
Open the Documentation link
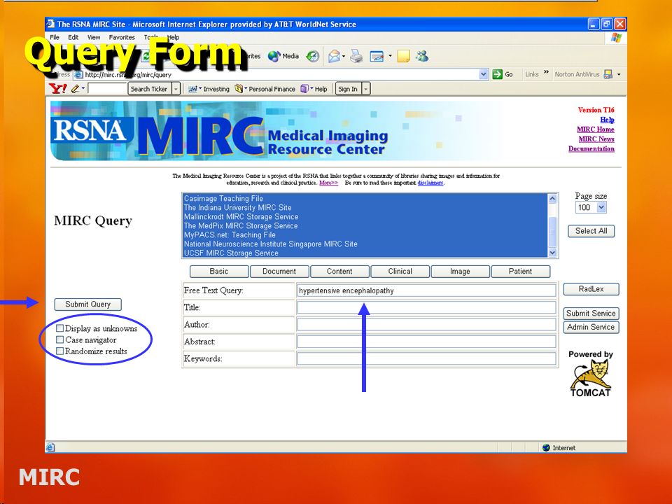coord(591,148)
